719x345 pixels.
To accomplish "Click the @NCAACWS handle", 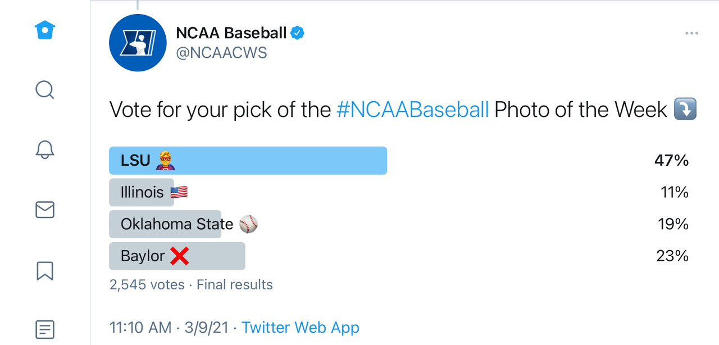I will (x=221, y=53).
